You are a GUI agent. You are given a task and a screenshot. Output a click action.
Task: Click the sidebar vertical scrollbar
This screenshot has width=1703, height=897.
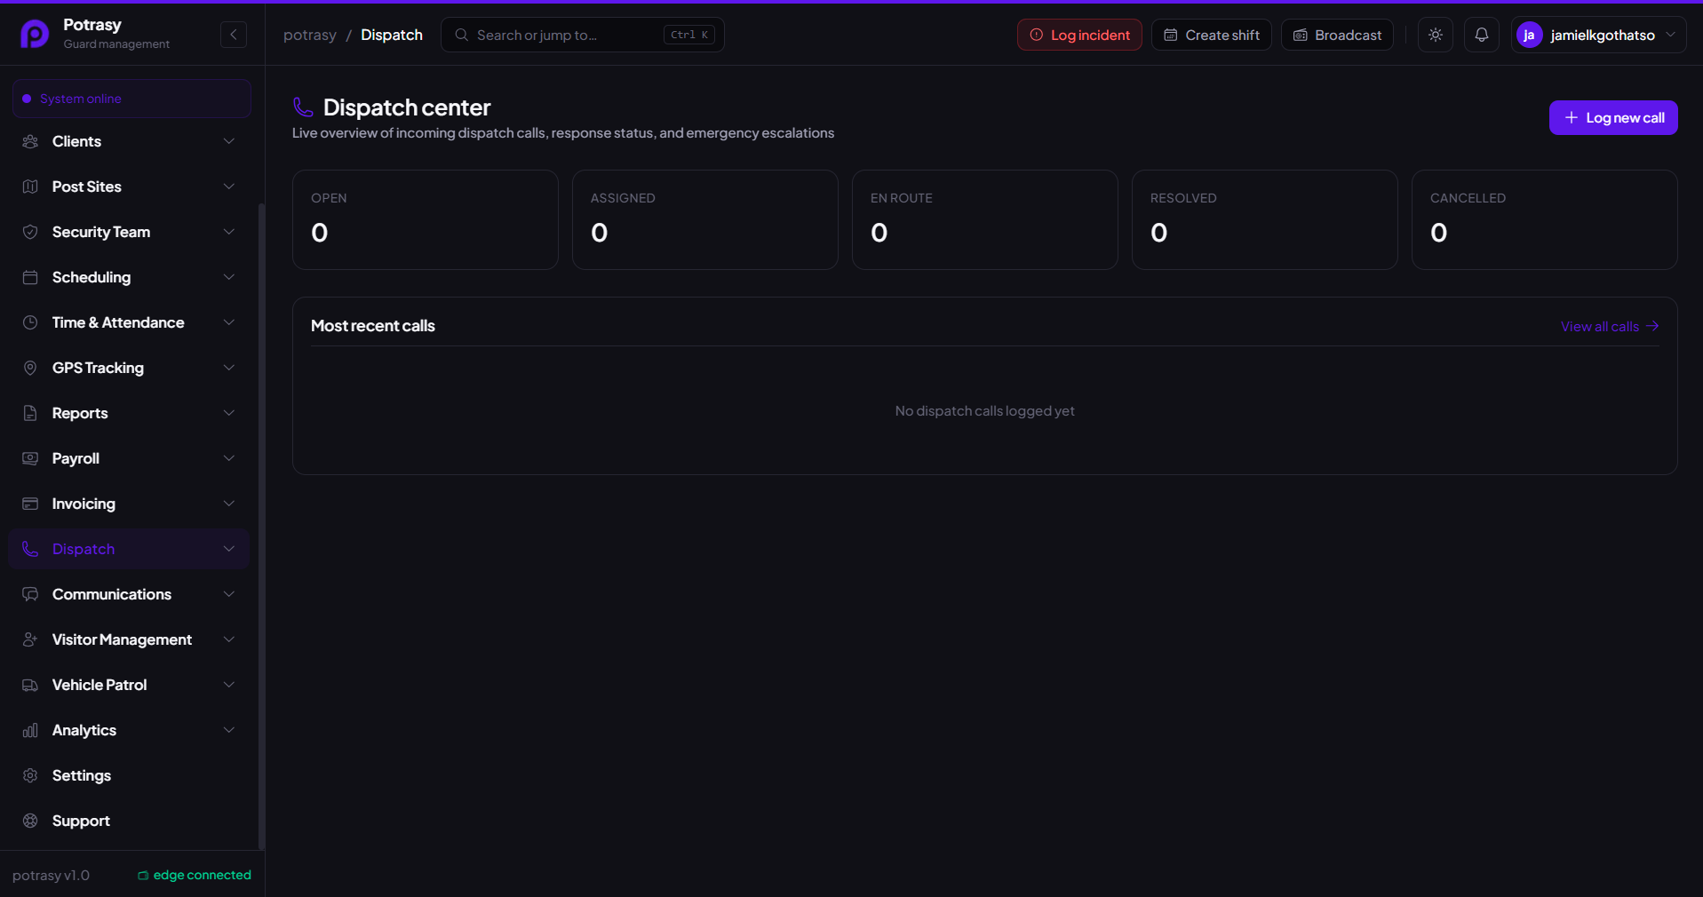[261, 526]
